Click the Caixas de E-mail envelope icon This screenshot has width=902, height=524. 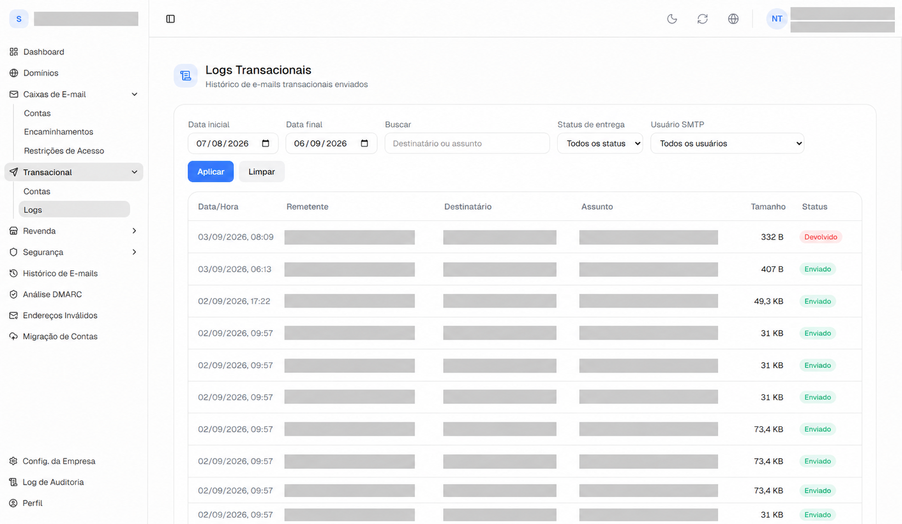pos(14,94)
